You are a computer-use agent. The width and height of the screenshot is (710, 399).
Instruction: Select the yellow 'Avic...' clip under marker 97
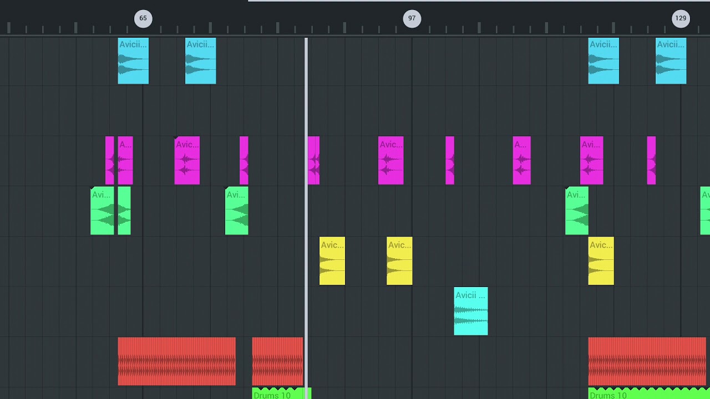(399, 261)
